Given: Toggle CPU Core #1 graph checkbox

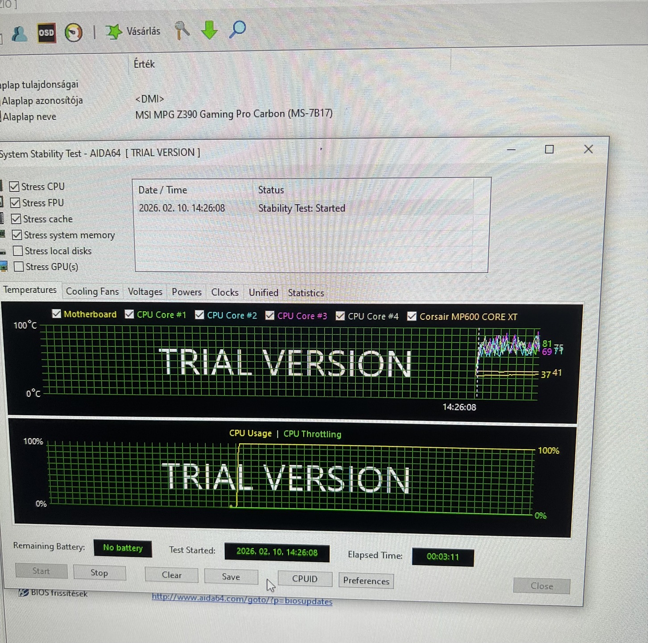Looking at the screenshot, I should (129, 314).
